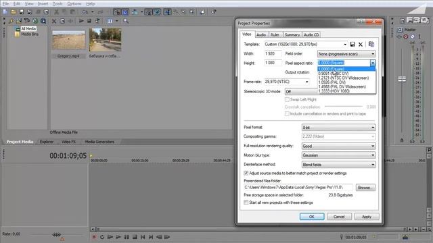Start media preview in Project Media toolbar

pyautogui.click(x=81, y=21)
